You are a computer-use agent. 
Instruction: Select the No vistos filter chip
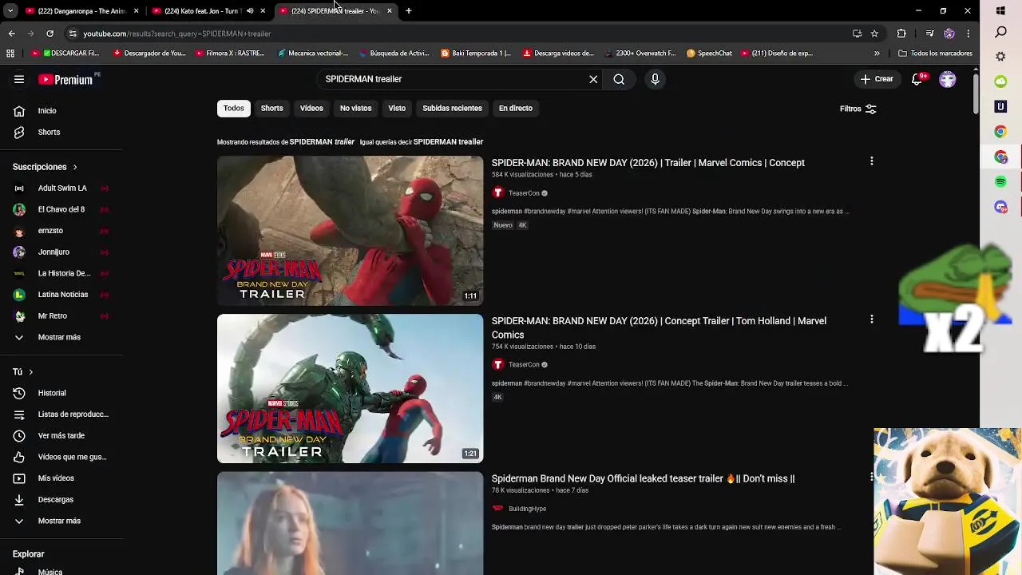click(355, 108)
